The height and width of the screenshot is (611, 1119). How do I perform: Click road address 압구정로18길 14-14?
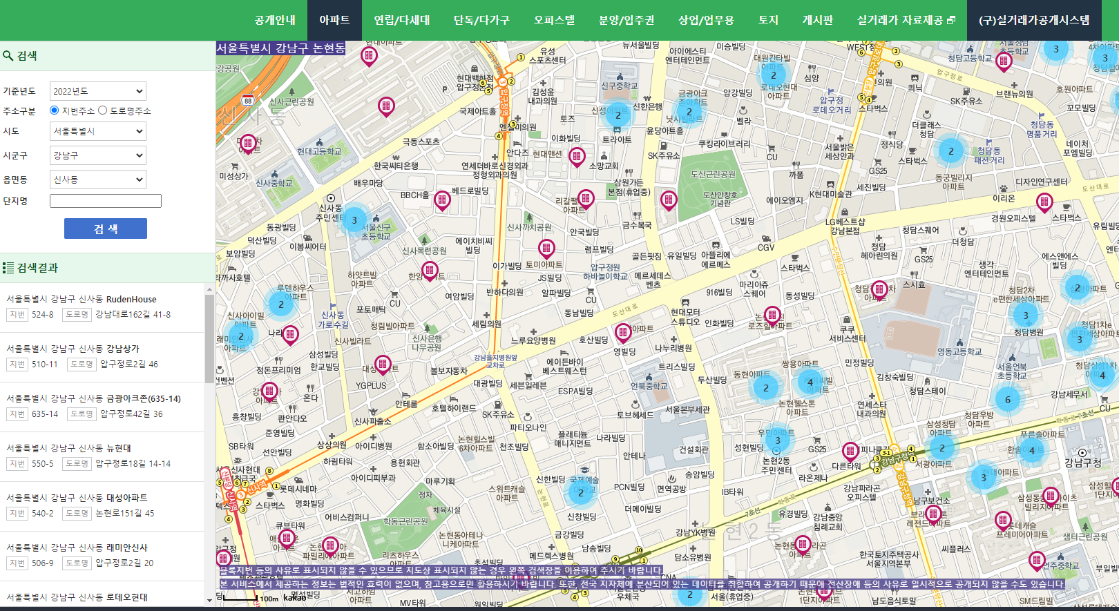click(133, 463)
